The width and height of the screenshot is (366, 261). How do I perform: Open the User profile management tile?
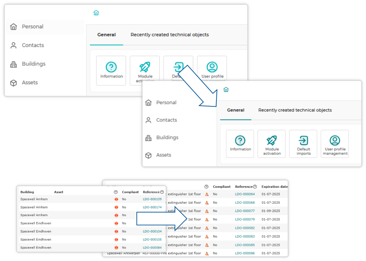click(335, 144)
